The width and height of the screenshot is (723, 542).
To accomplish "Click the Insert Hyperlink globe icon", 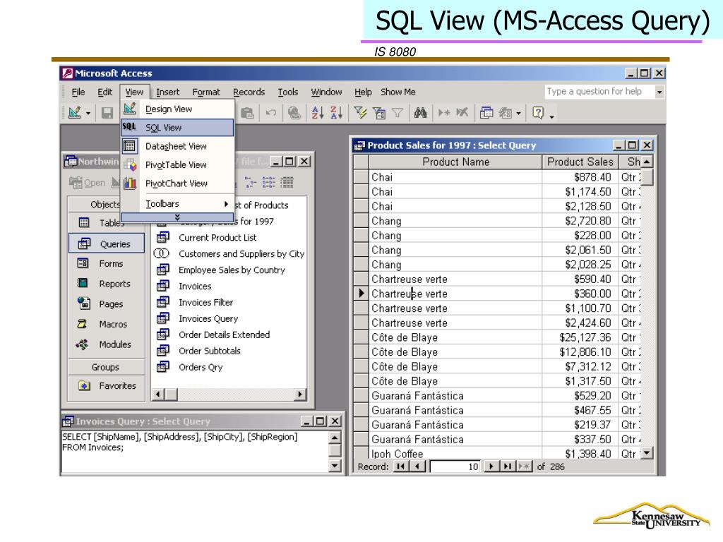I will point(294,113).
